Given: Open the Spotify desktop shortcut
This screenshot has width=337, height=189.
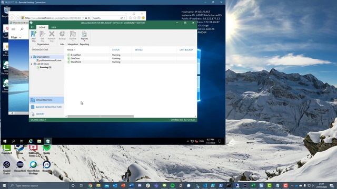Looking at the screenshot, I should 46,149.
